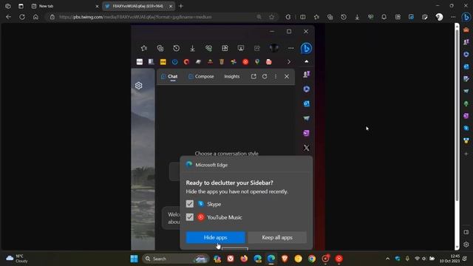Open Brave browser from the taskbar
Image resolution: width=473 pixels, height=266 pixels.
click(x=285, y=259)
